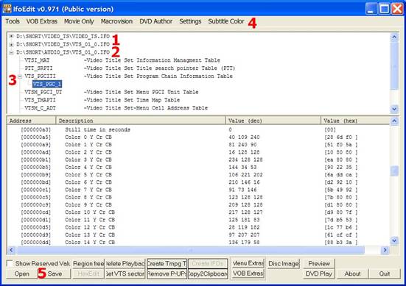Image resolution: width=406 pixels, height=286 pixels.
Task: Maximize the IfoEdit window
Action: (x=384, y=9)
